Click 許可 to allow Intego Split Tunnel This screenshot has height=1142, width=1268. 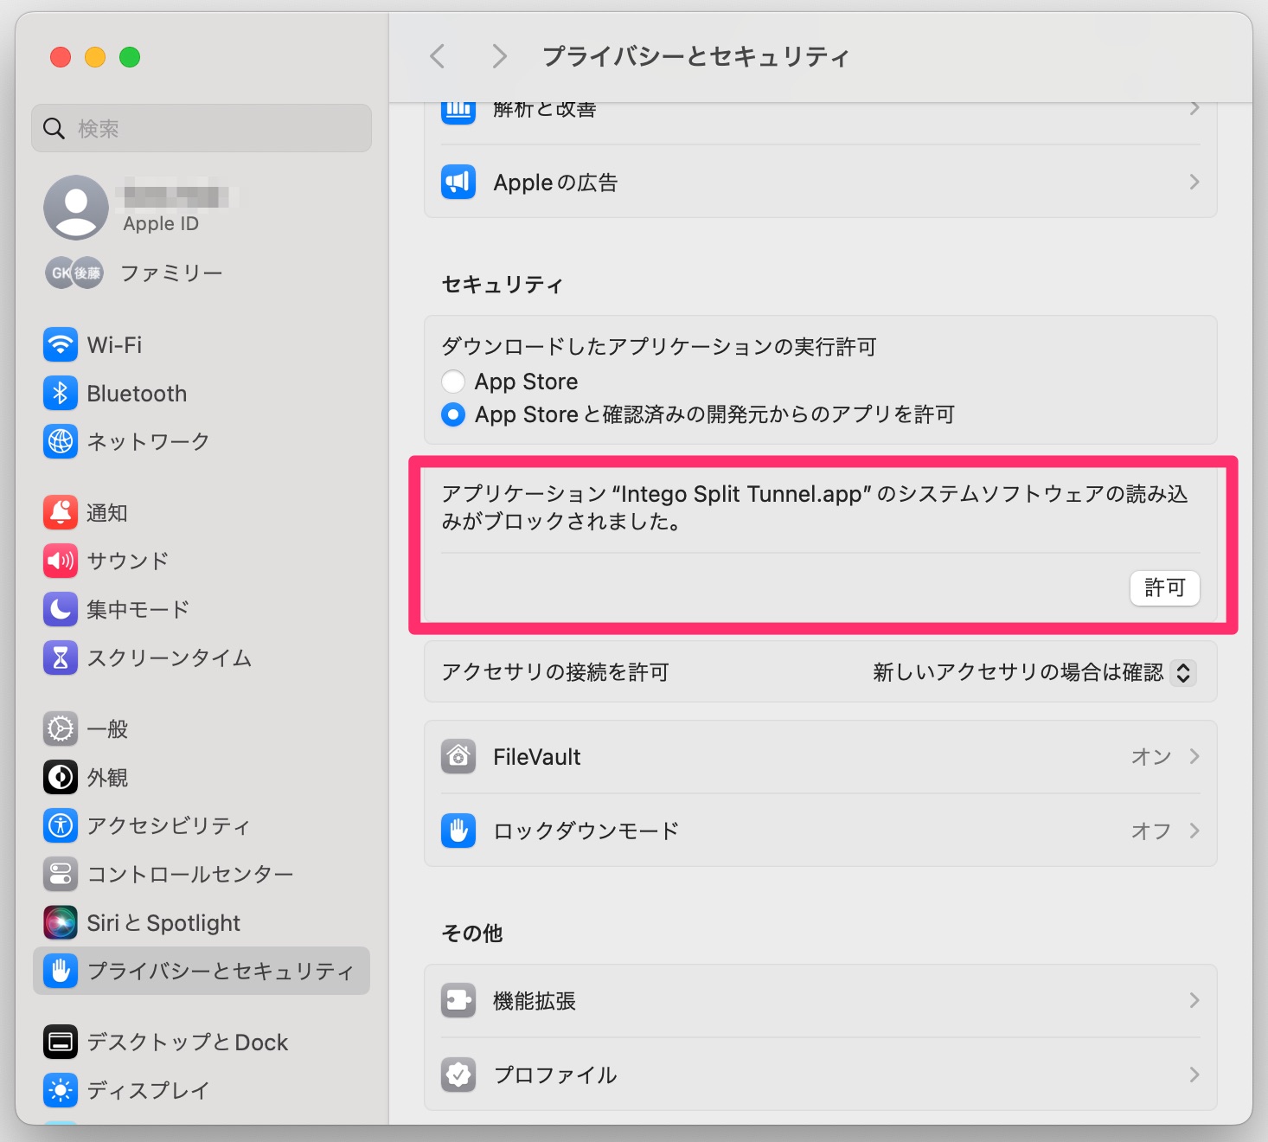1164,588
